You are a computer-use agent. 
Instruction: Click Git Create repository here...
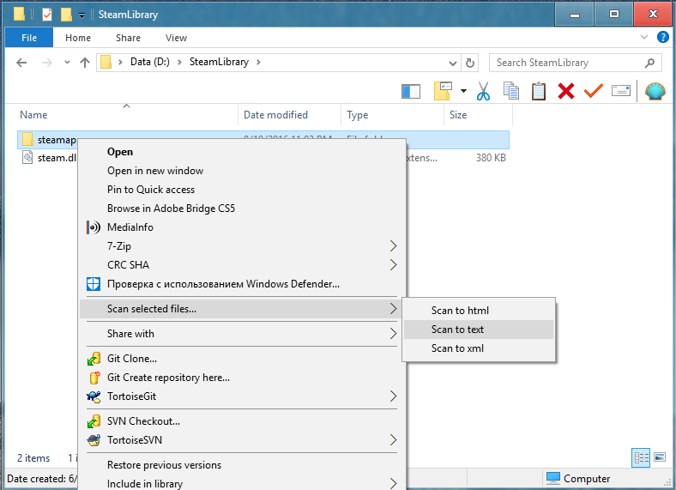pos(242,378)
